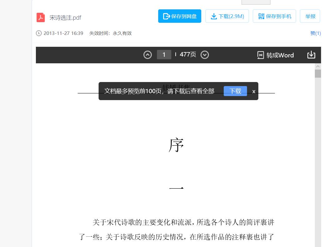Go to previous page using up chevron
This screenshot has width=322, height=247.
coord(148,55)
